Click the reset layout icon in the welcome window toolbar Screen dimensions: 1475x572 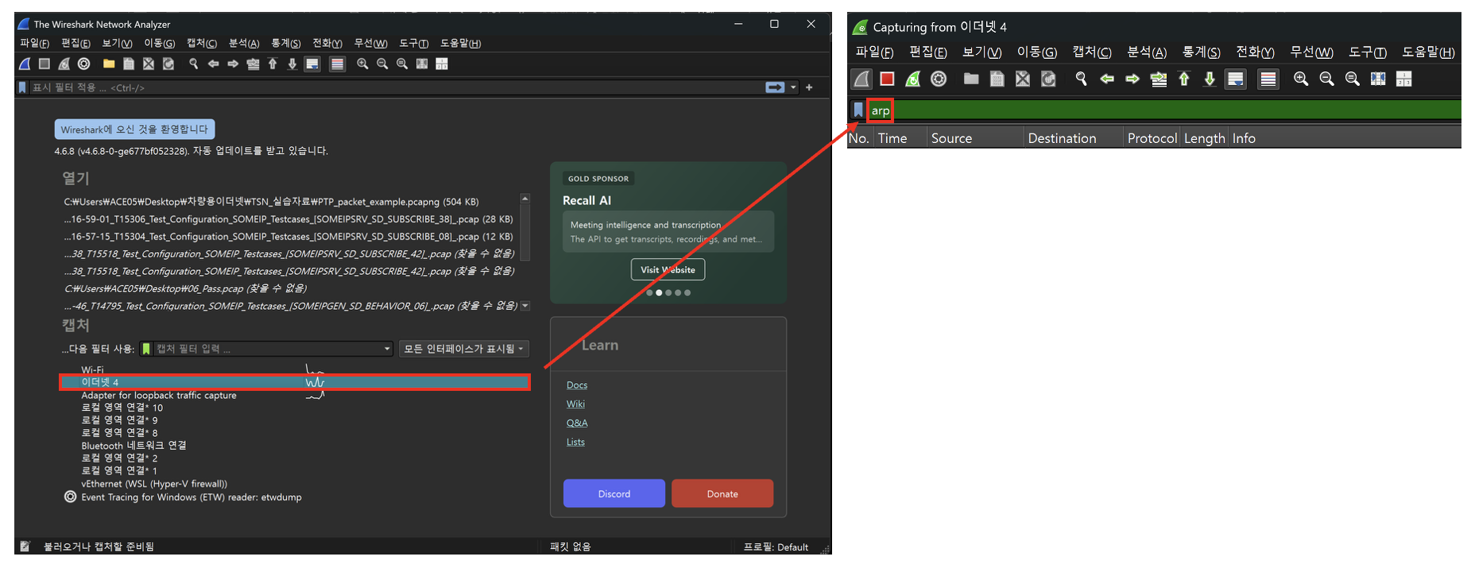click(442, 64)
